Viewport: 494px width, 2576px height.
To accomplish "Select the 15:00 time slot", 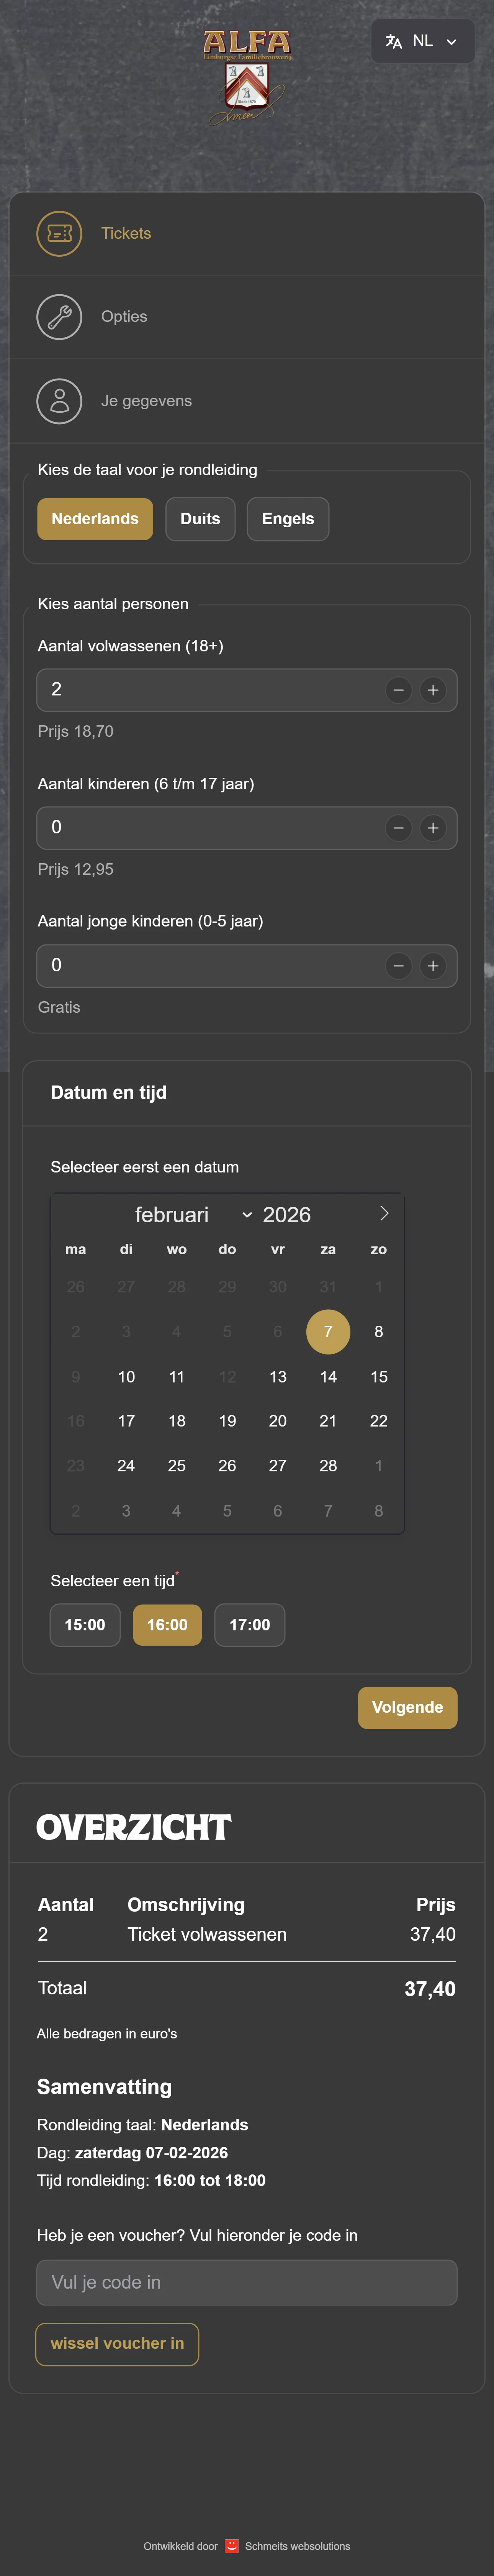I will [x=85, y=1625].
